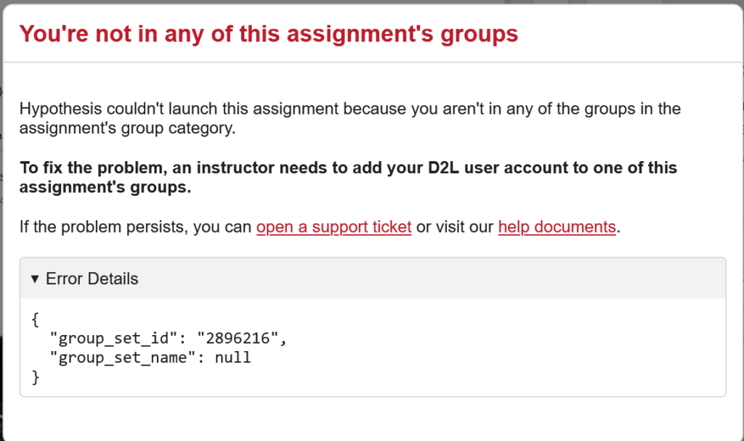Click the words "or visit our" between links

[x=455, y=227]
